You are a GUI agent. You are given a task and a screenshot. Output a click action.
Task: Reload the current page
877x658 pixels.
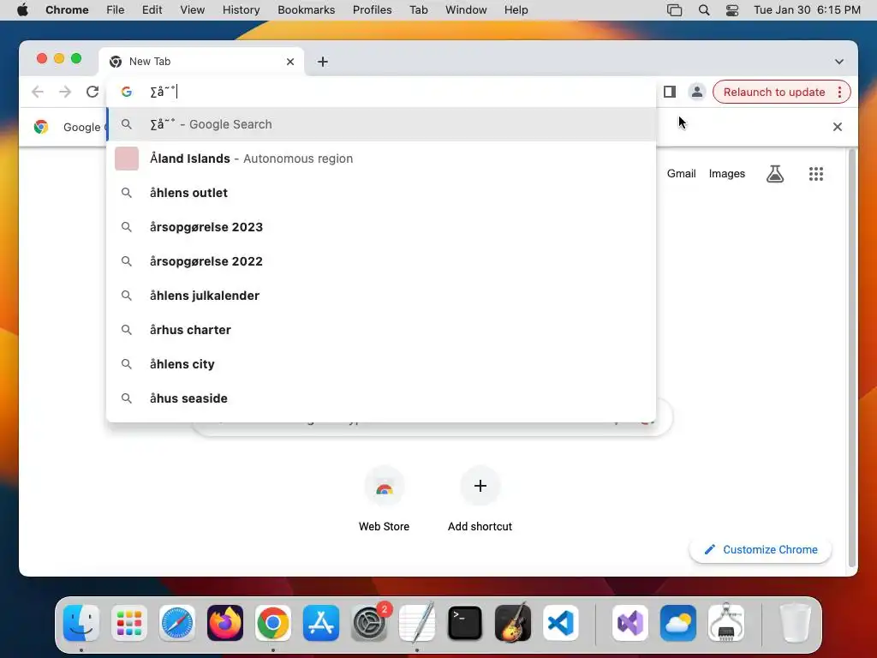click(x=92, y=92)
